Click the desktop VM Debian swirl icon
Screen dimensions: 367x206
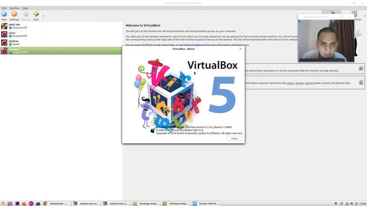[x=4, y=42]
